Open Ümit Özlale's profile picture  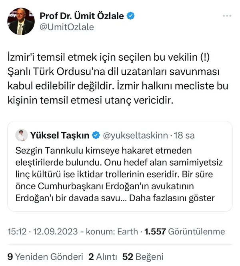click(x=21, y=20)
